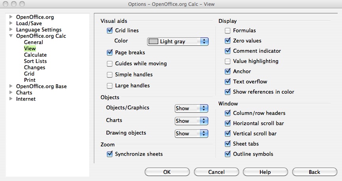Enable Simple handles checkbox
The width and height of the screenshot is (342, 181).
pos(110,75)
